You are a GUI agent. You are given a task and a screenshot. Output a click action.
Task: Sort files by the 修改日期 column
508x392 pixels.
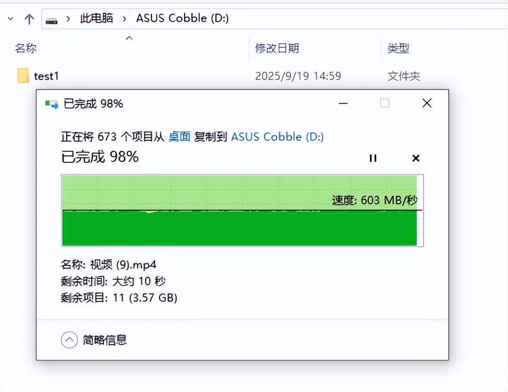(x=277, y=48)
